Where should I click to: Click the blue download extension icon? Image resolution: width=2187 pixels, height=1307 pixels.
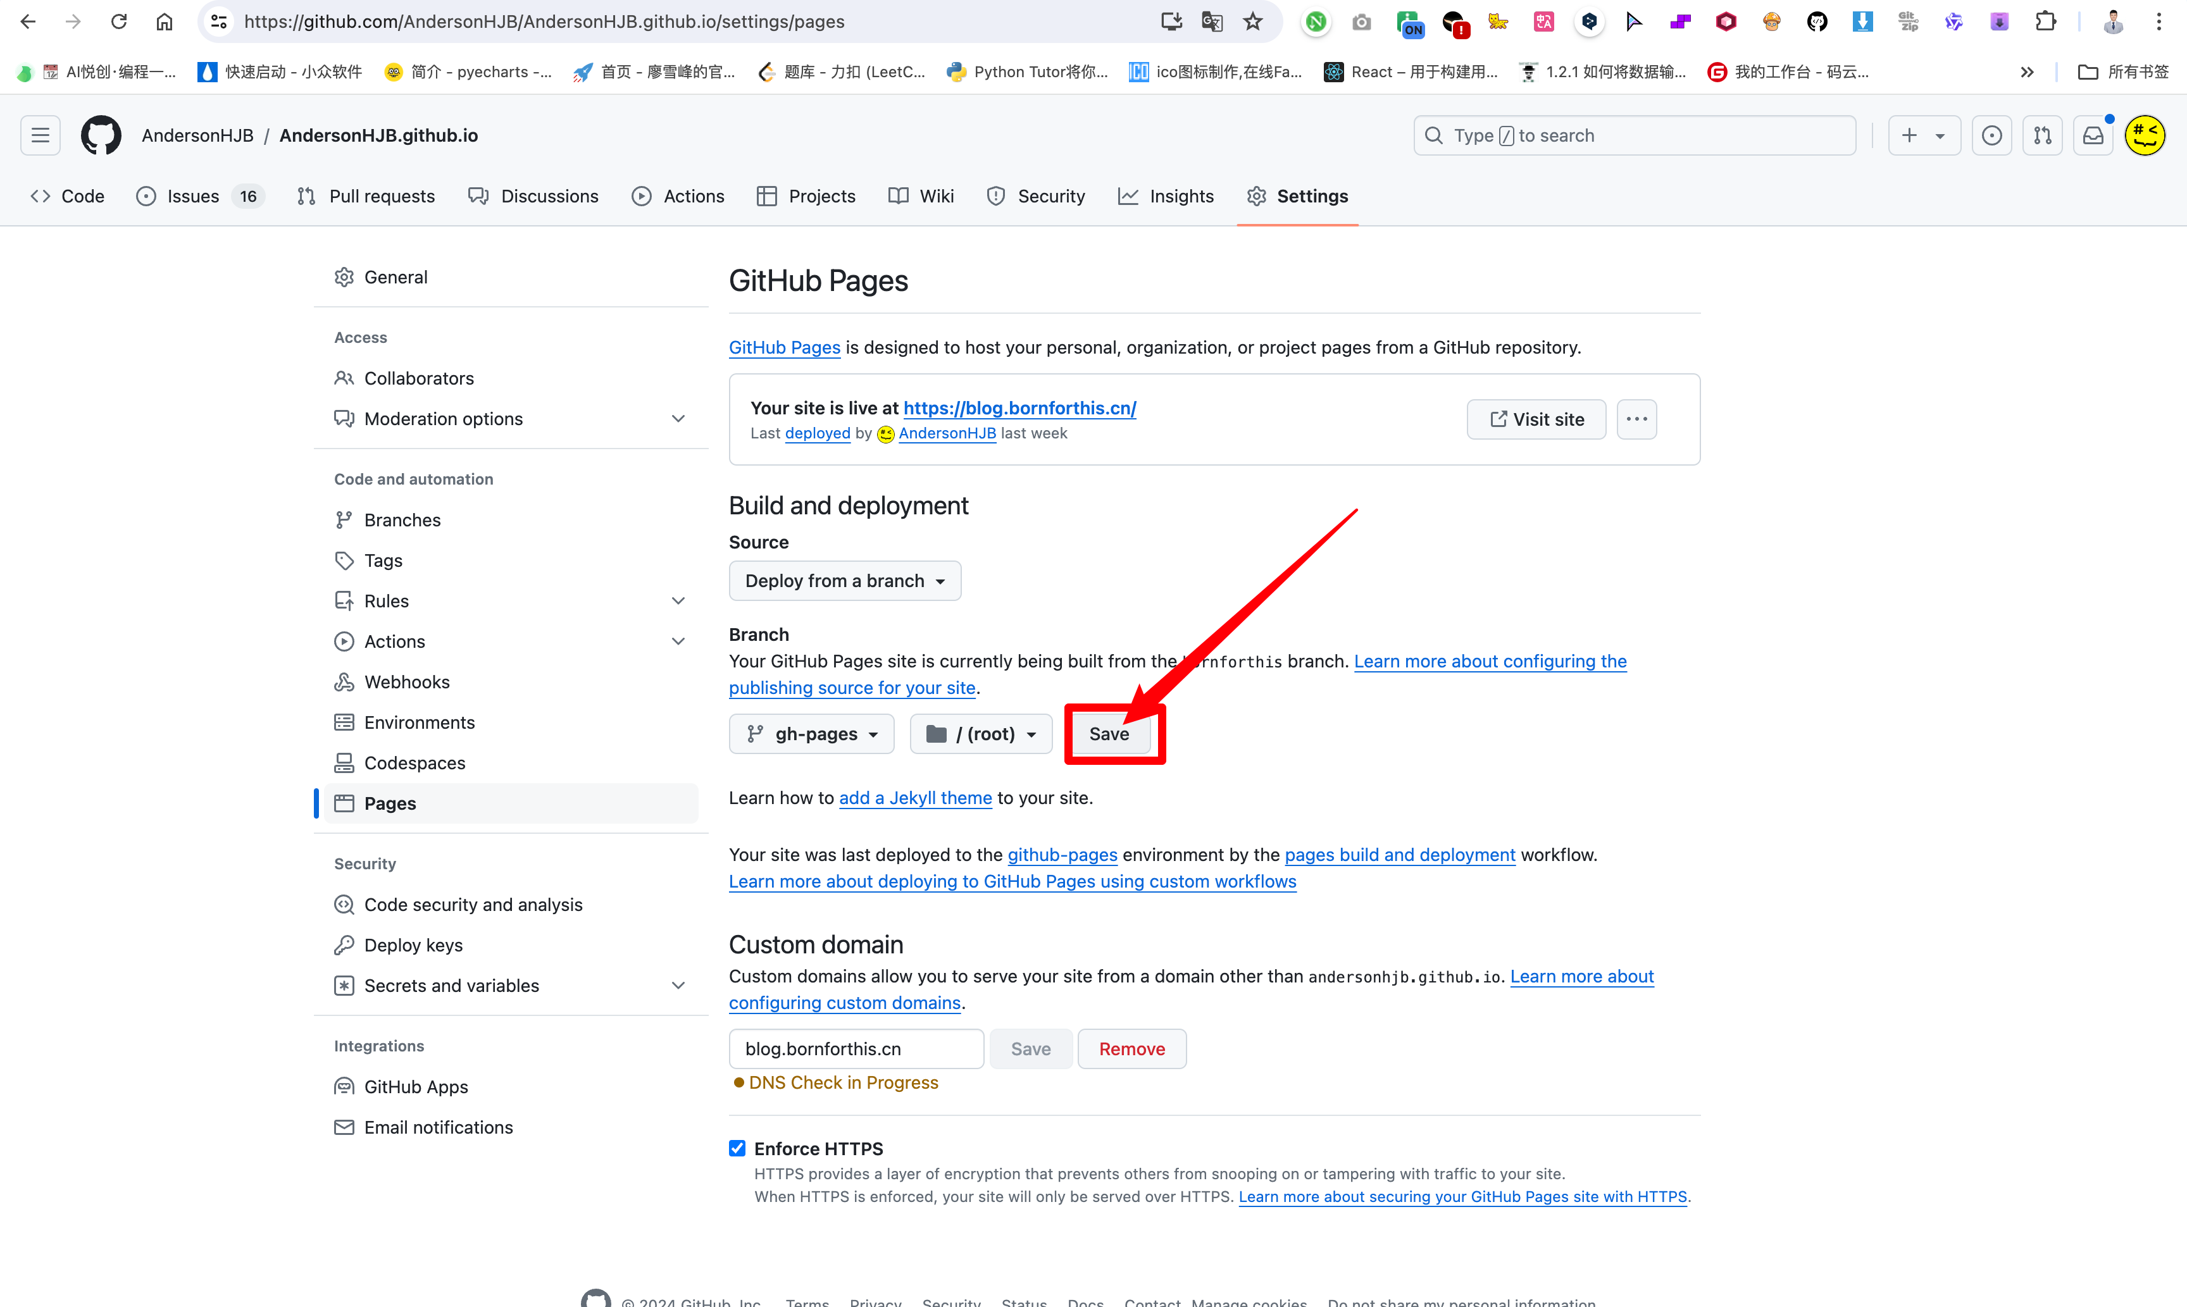1862,21
